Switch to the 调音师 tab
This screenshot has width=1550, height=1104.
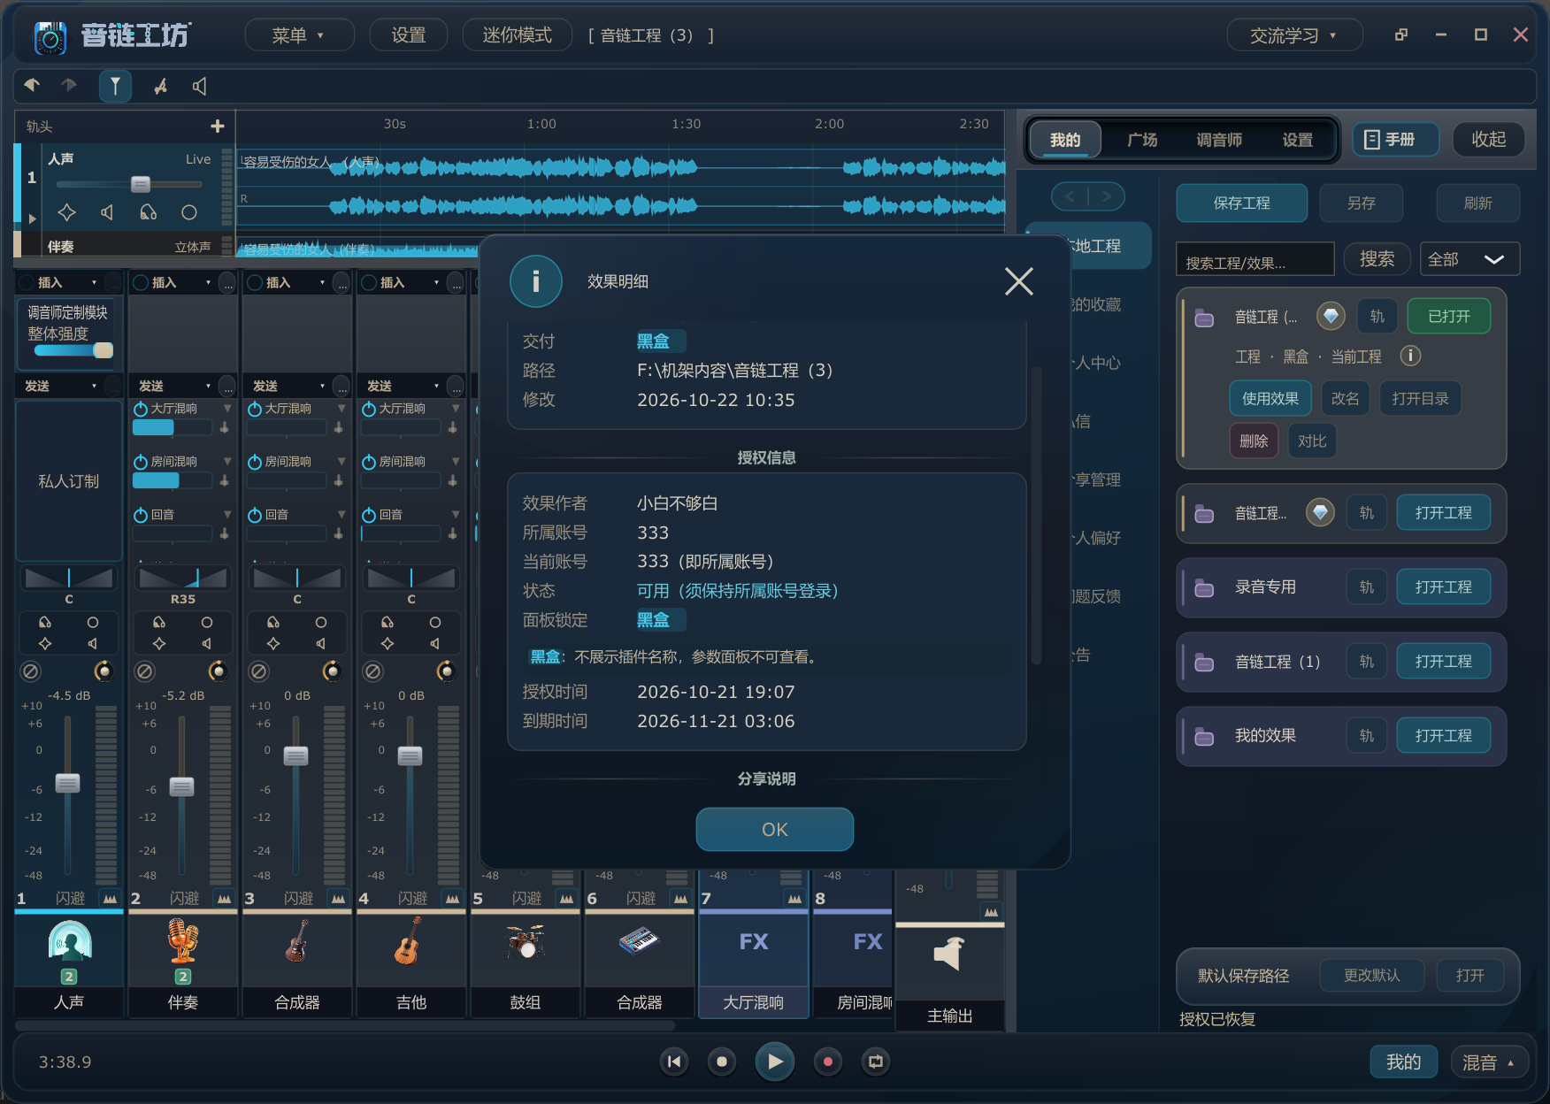click(1219, 140)
